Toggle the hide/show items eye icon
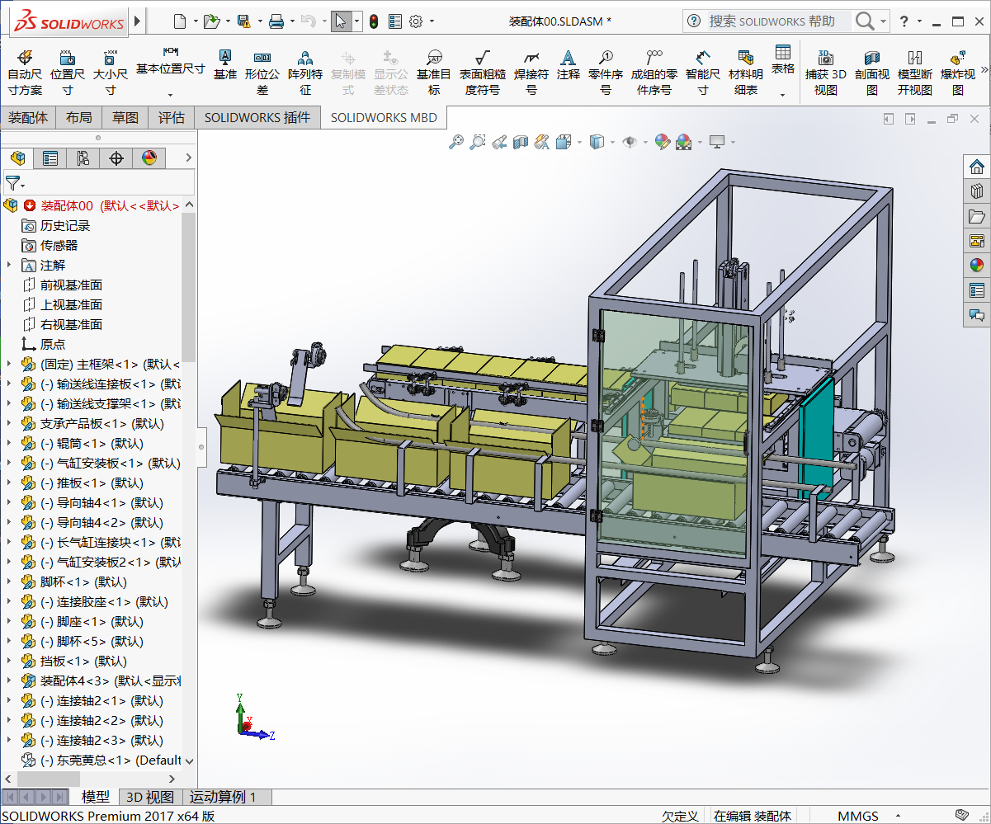The width and height of the screenshot is (991, 824). [630, 143]
